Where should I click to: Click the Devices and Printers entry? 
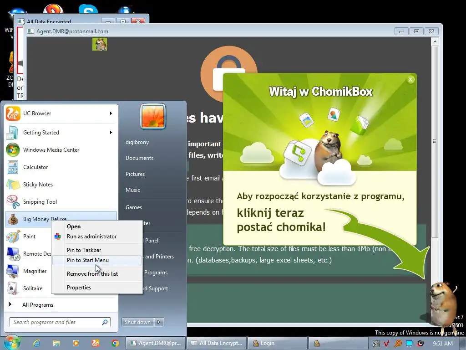tap(159, 257)
